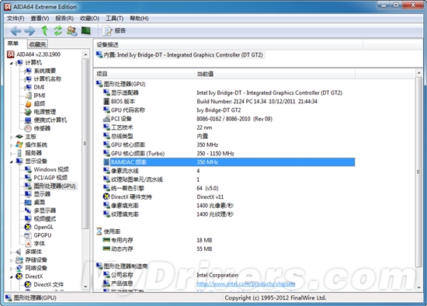The image size is (427, 306).
Task: Click the DirectX 文件 icon
Action: click(x=28, y=285)
